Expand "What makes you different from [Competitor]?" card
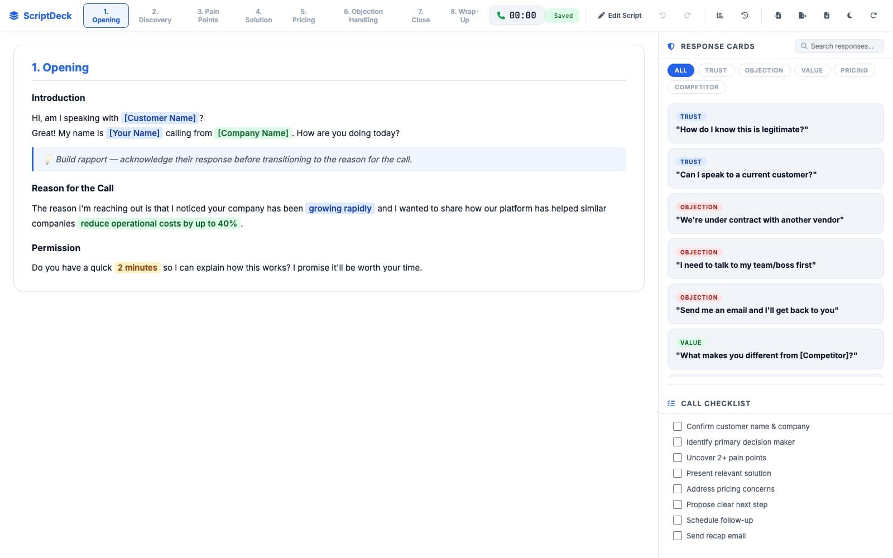Viewport: 893px width, 558px height. 775,349
